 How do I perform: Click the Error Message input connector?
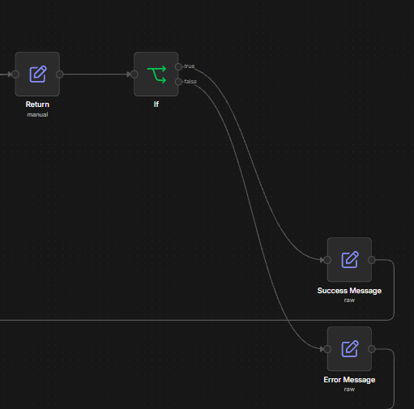coord(327,349)
